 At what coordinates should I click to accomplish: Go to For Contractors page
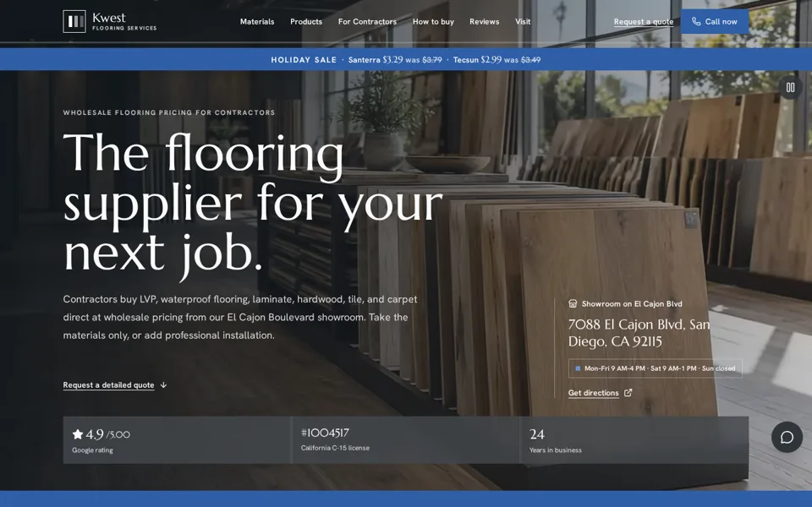(367, 22)
